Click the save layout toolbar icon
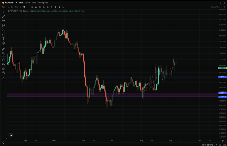 pos(48,7)
